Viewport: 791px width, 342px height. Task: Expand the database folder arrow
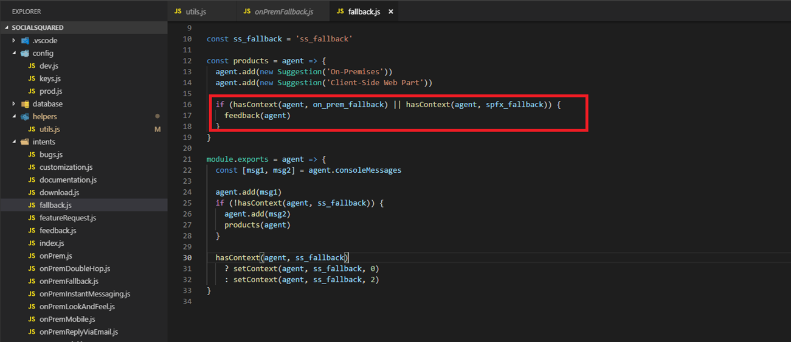point(14,104)
